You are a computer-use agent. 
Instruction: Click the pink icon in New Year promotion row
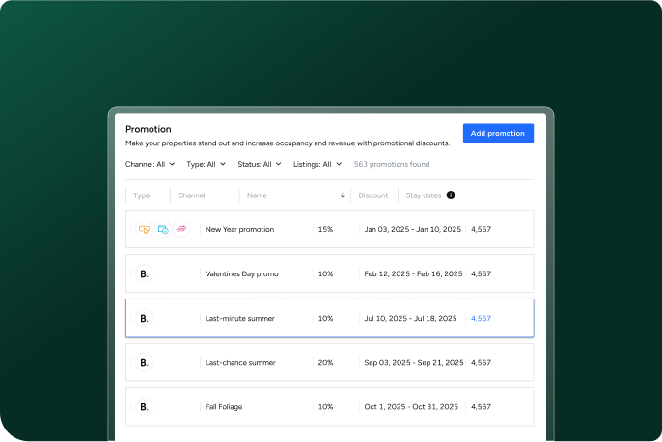pyautogui.click(x=181, y=229)
